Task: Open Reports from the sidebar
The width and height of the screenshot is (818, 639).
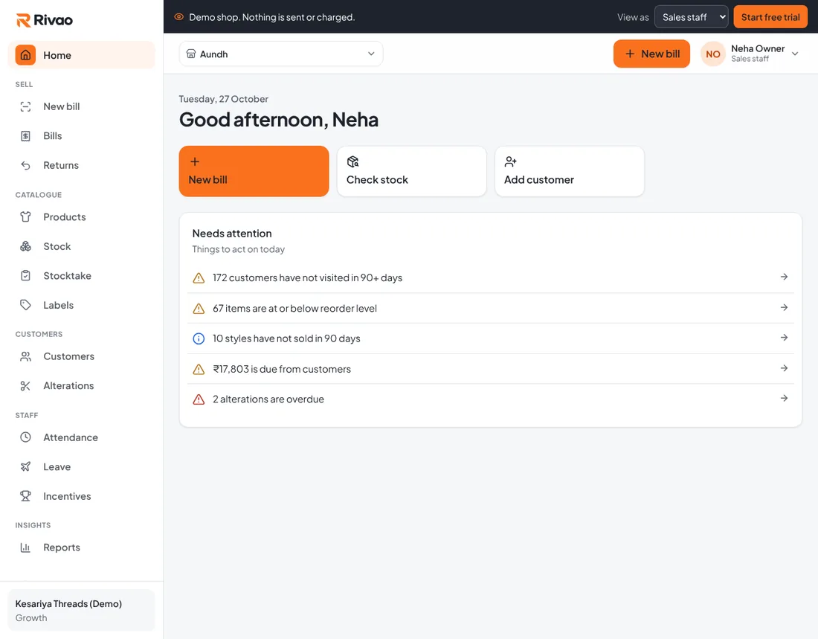Action: pyautogui.click(x=81, y=547)
